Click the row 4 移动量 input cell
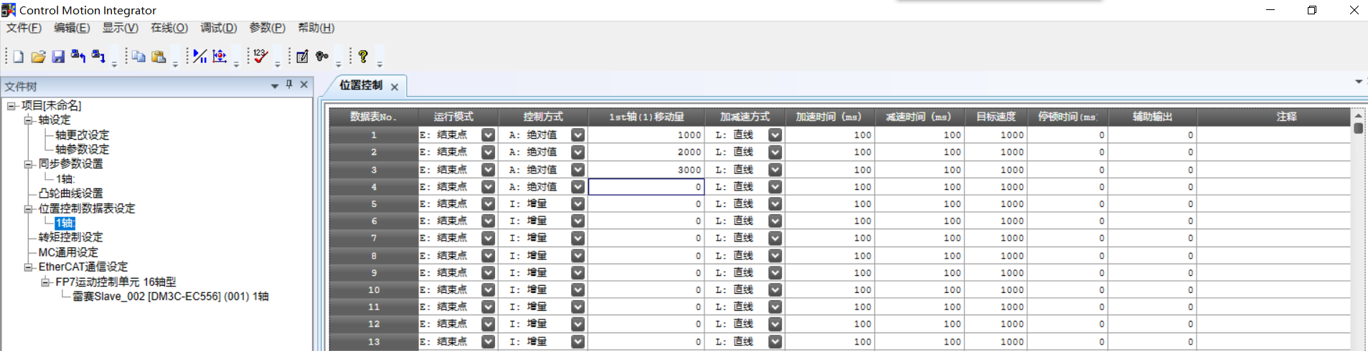This screenshot has height=351, width=1368. (646, 187)
